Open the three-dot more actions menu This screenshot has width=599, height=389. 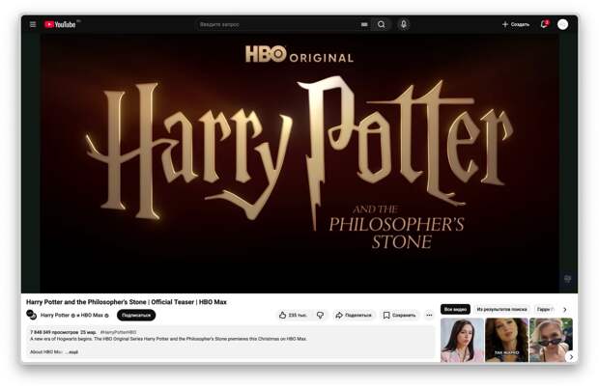(x=429, y=315)
